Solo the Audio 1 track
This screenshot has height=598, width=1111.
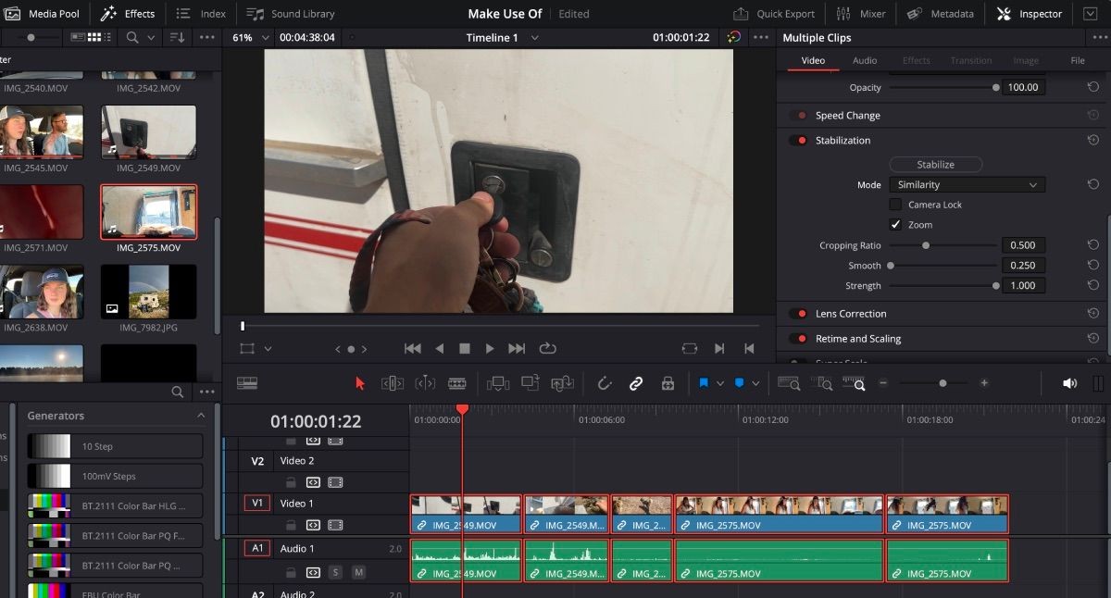335,573
